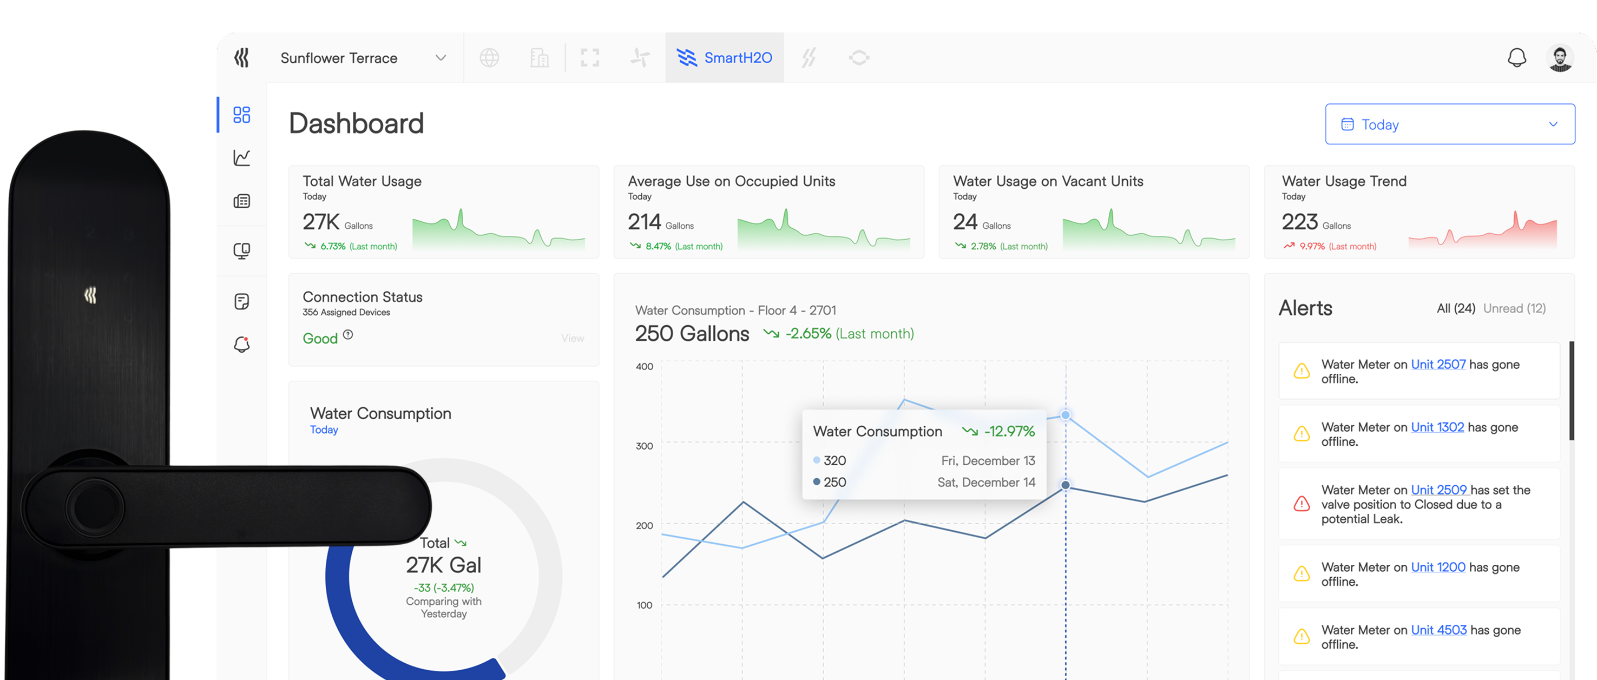Open Water Usage on Vacant Units card

(x=1094, y=212)
